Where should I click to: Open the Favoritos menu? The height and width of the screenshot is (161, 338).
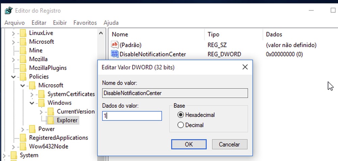85,23
